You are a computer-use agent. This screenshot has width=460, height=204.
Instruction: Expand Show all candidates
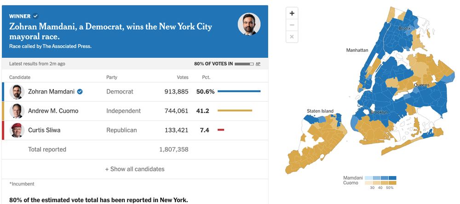pos(135,169)
